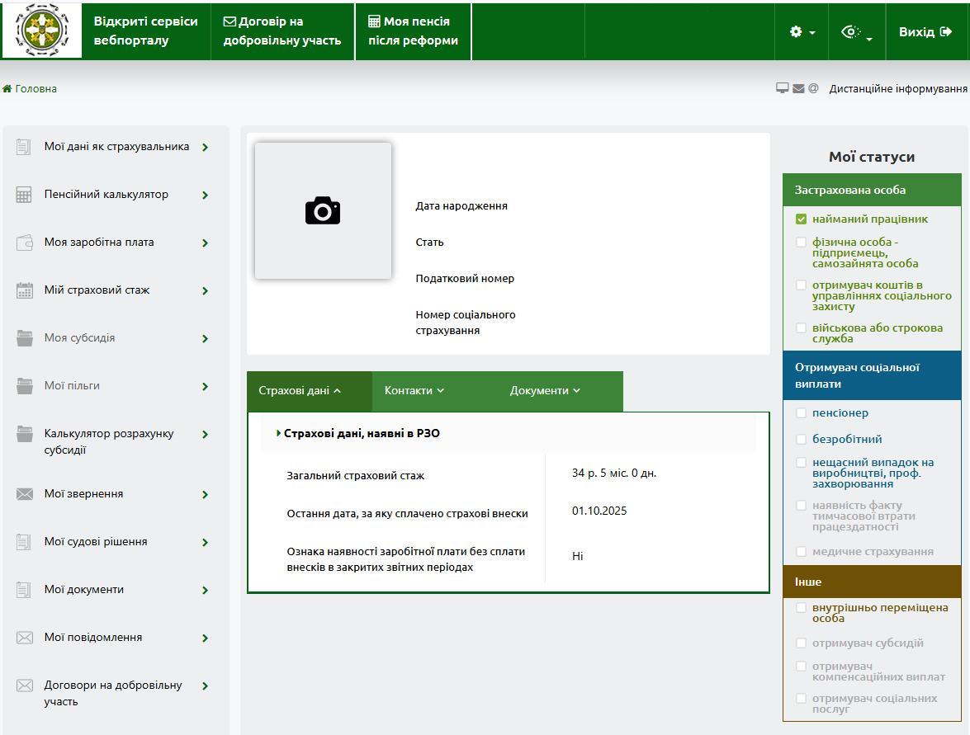970x735 pixels.
Task: Click the camera icon to upload photo
Action: coord(323,211)
